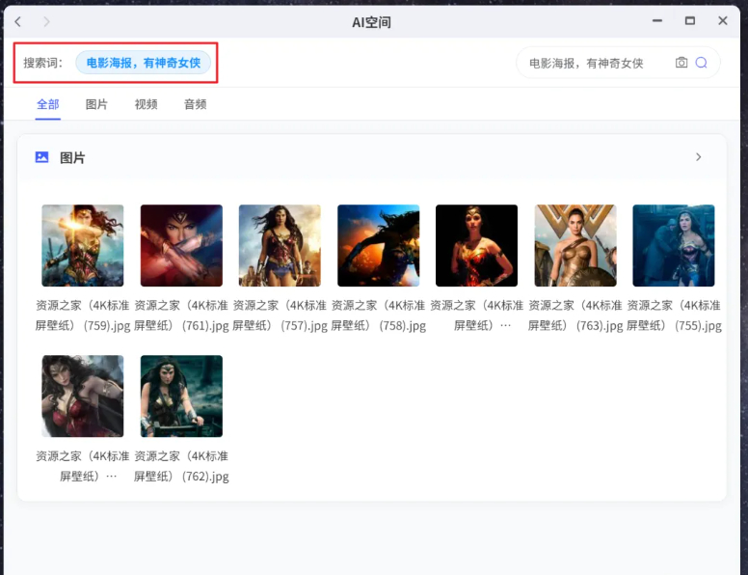Open thumbnail of image (759).jpg
Screen dimensions: 748x575
[83, 245]
